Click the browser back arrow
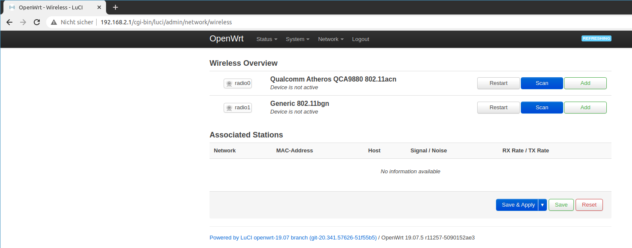Viewport: 632px width, 248px height. click(9, 22)
